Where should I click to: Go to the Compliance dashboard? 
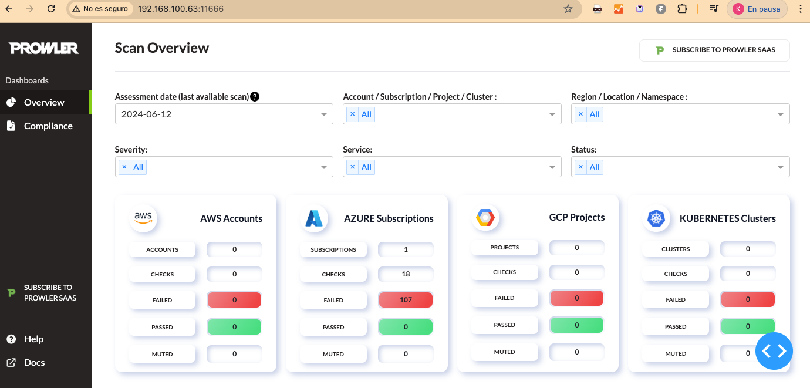point(48,126)
